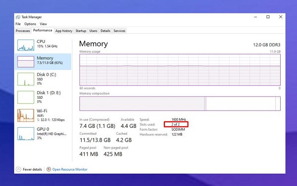This screenshot has width=297, height=186.
Task: Switch to the Startup tab
Action: 81,31
